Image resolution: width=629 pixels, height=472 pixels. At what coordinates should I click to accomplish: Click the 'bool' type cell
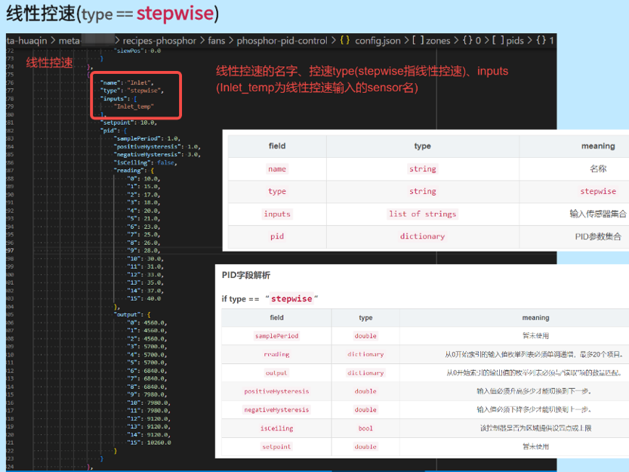[x=365, y=428]
